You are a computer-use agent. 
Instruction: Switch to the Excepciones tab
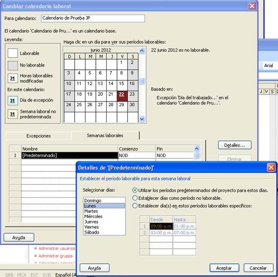click(x=39, y=136)
